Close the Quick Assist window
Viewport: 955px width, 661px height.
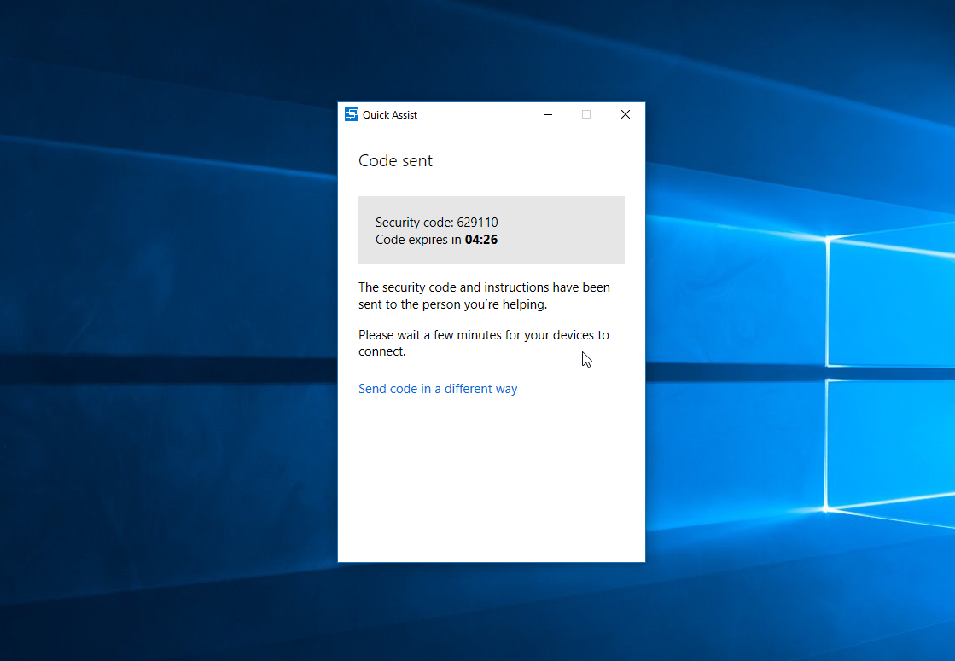(x=626, y=114)
